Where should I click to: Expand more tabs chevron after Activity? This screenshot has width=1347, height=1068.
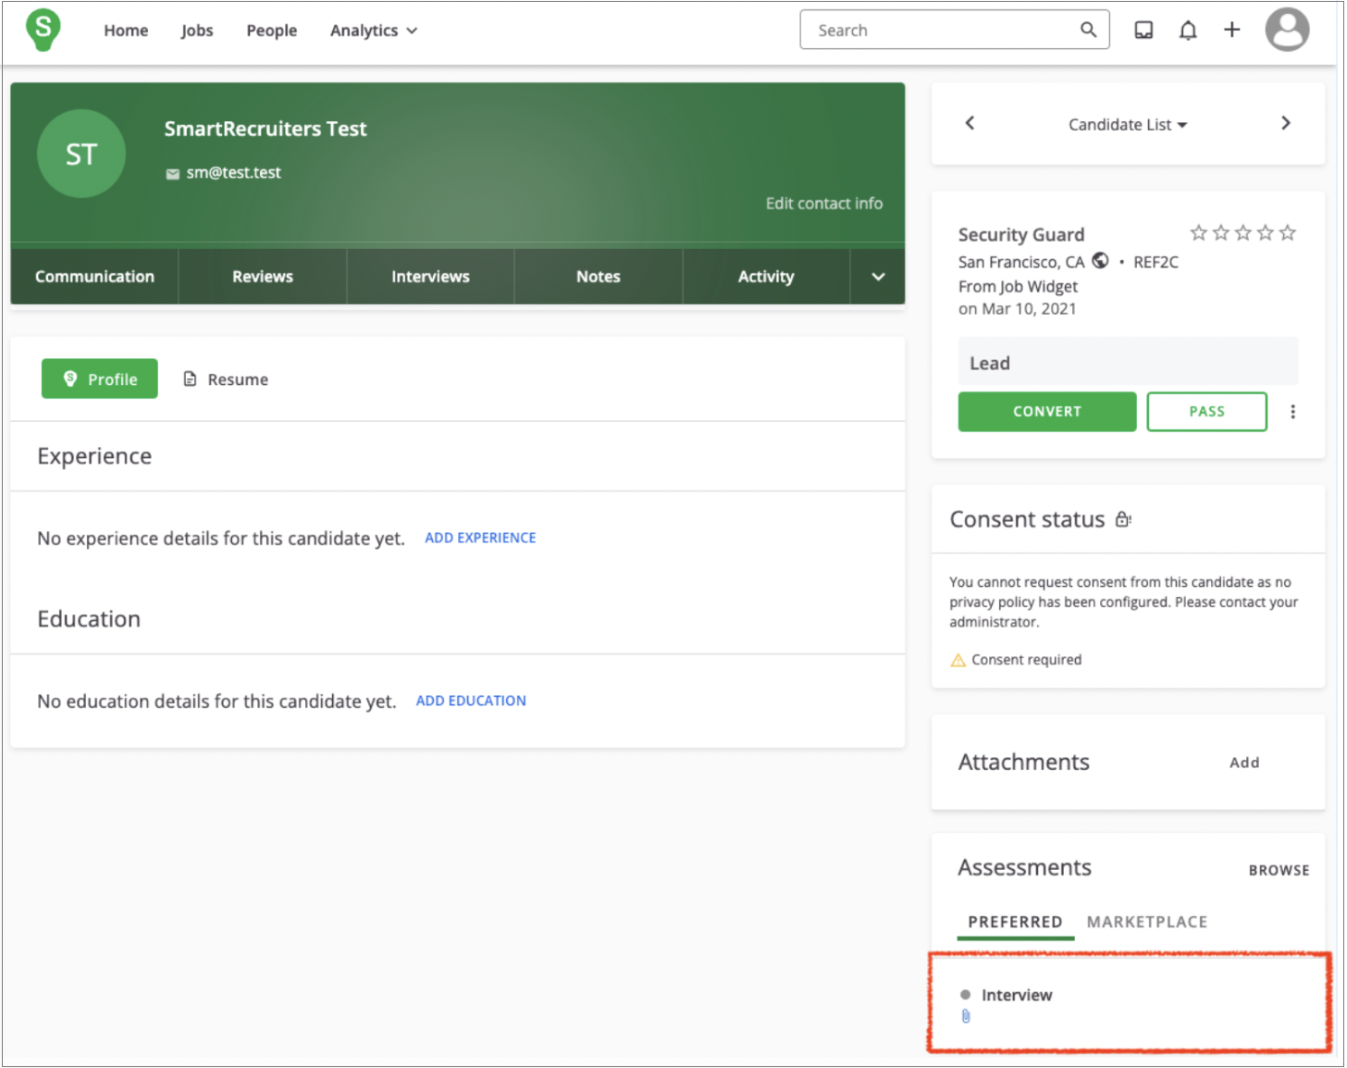click(x=878, y=277)
